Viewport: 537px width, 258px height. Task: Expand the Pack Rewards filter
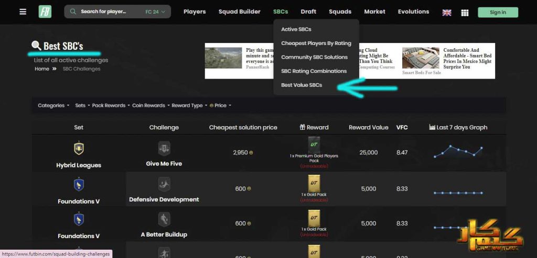click(x=111, y=106)
